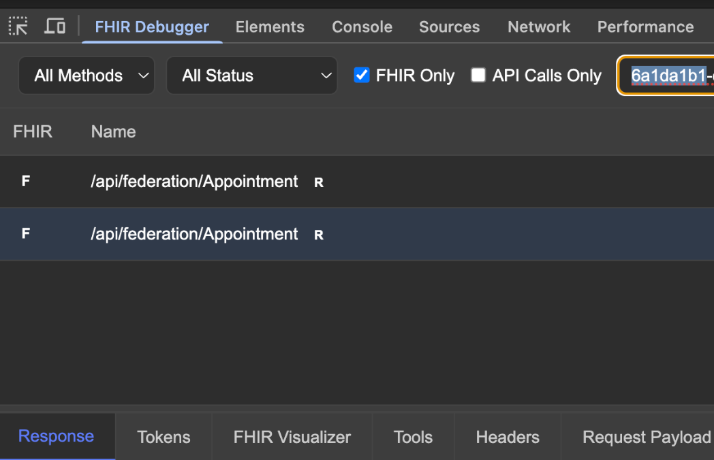Select the second Appointment request row

click(194, 233)
